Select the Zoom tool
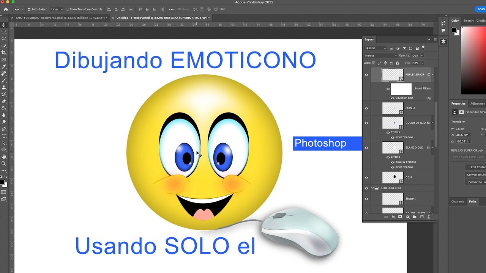This screenshot has width=486, height=273. (4, 163)
